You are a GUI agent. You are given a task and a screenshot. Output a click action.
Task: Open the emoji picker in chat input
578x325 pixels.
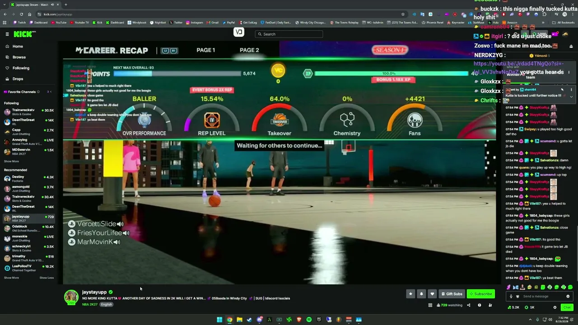(x=568, y=297)
